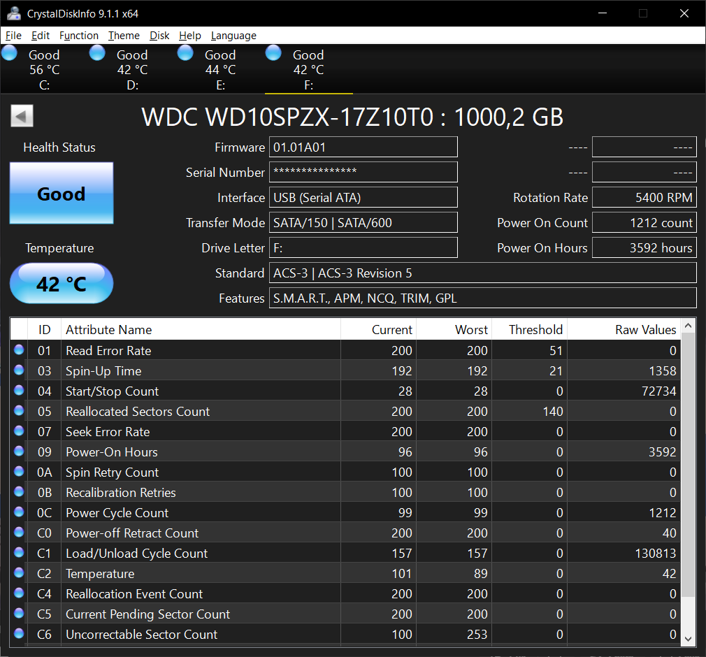
Task: Click the Worst column header
Action: (454, 330)
